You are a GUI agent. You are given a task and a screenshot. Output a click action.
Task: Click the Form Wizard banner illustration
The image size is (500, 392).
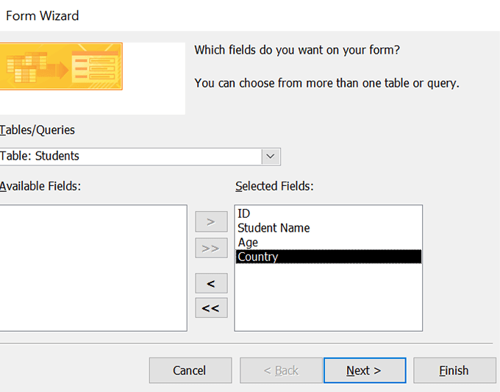62,67
